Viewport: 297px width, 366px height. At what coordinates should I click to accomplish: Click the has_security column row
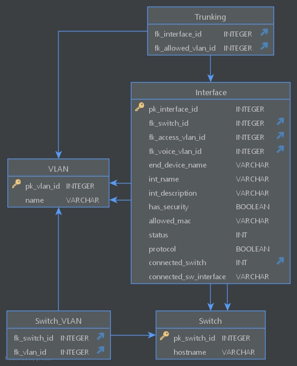[x=211, y=207]
